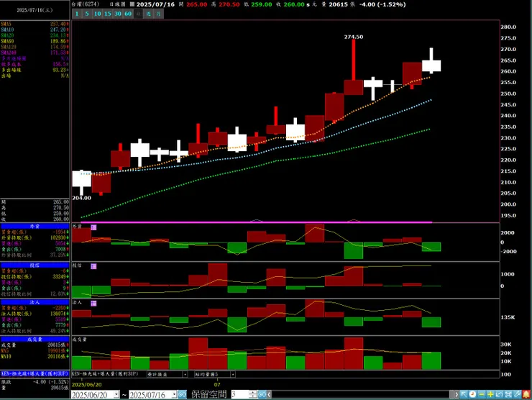This screenshot has height=400, width=532.
Task: Click the red alert bell icon
Action: click(526, 394)
